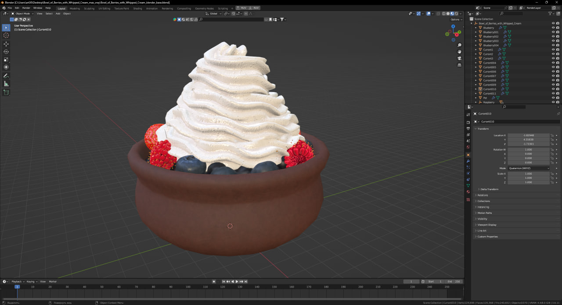Expand the Blueberry001 tree item
Screen dimensions: 562x305
[476, 32]
